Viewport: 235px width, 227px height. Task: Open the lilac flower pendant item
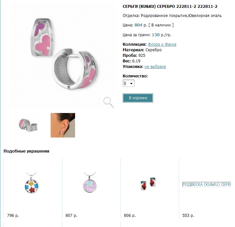[x=90, y=183]
